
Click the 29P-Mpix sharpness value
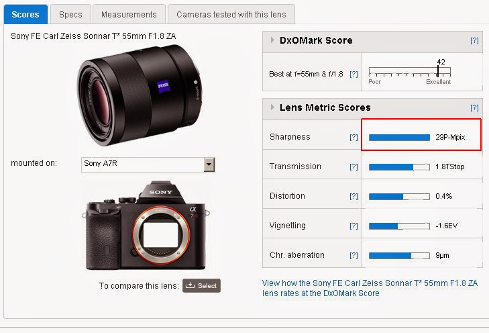(450, 137)
